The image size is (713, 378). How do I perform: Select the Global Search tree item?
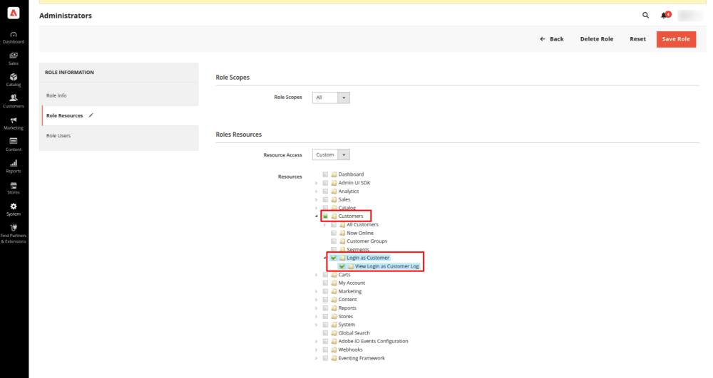(x=354, y=333)
